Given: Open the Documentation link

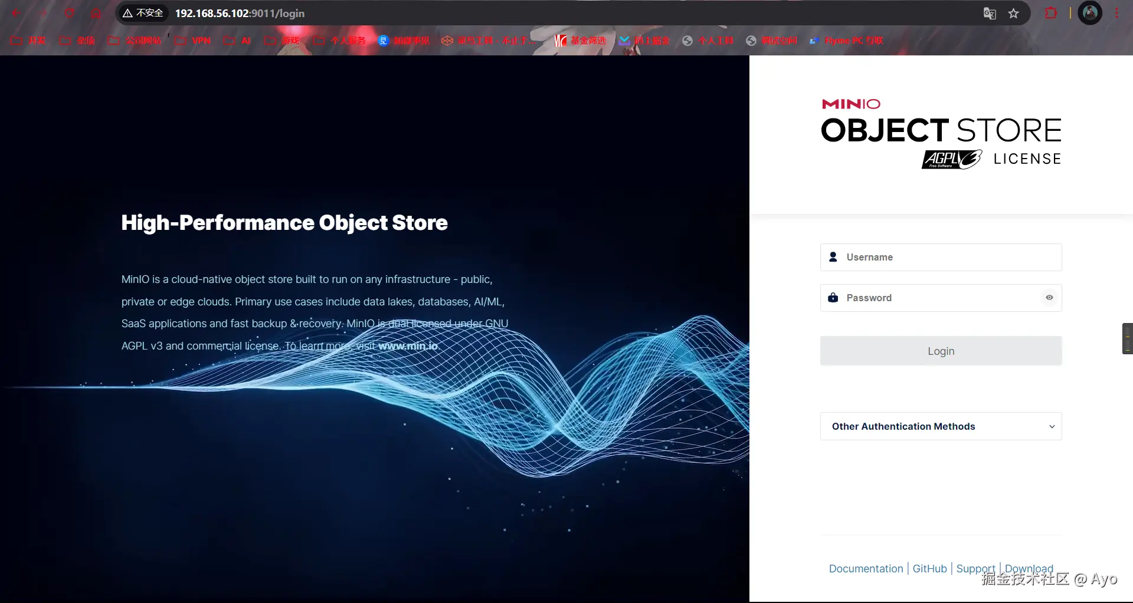Looking at the screenshot, I should [866, 569].
